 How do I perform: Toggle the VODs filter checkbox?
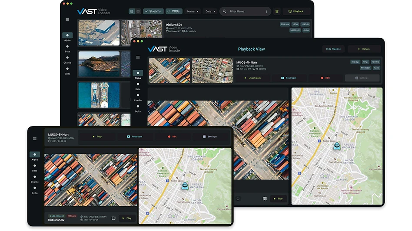coord(174,11)
